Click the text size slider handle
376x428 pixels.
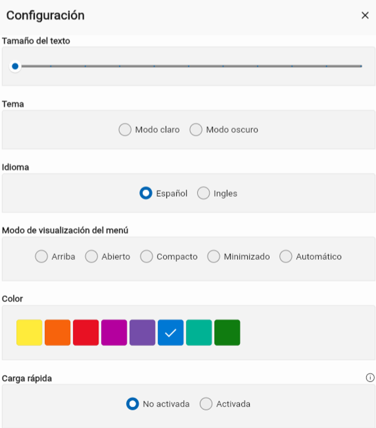pyautogui.click(x=15, y=66)
